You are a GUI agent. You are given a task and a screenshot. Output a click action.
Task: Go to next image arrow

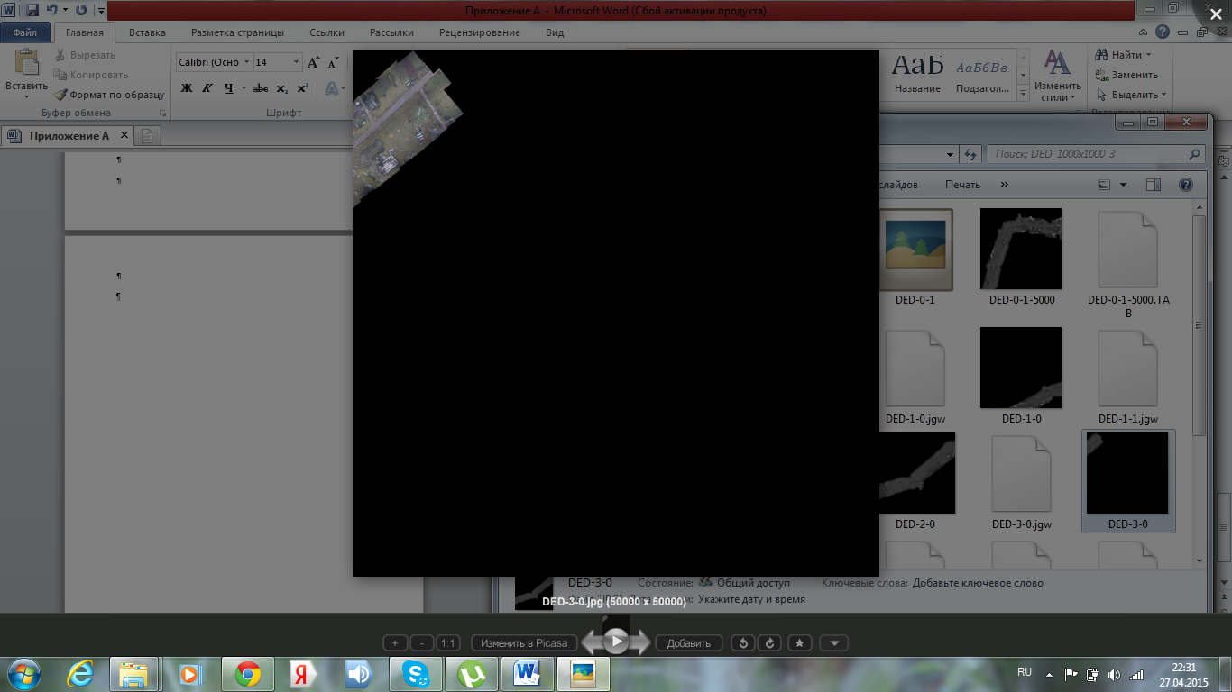tap(639, 642)
